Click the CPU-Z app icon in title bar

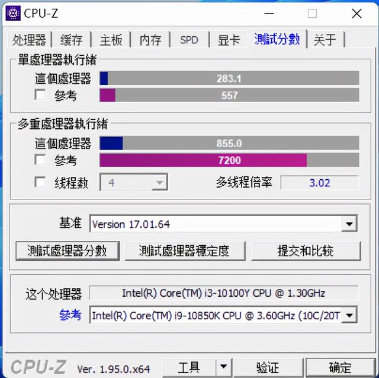pyautogui.click(x=13, y=13)
